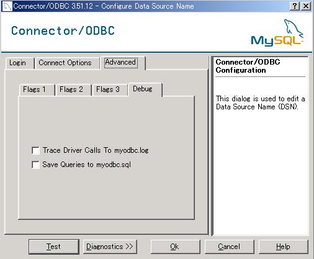The image size is (314, 259).
Task: Select the Advanced tab
Action: tap(122, 62)
